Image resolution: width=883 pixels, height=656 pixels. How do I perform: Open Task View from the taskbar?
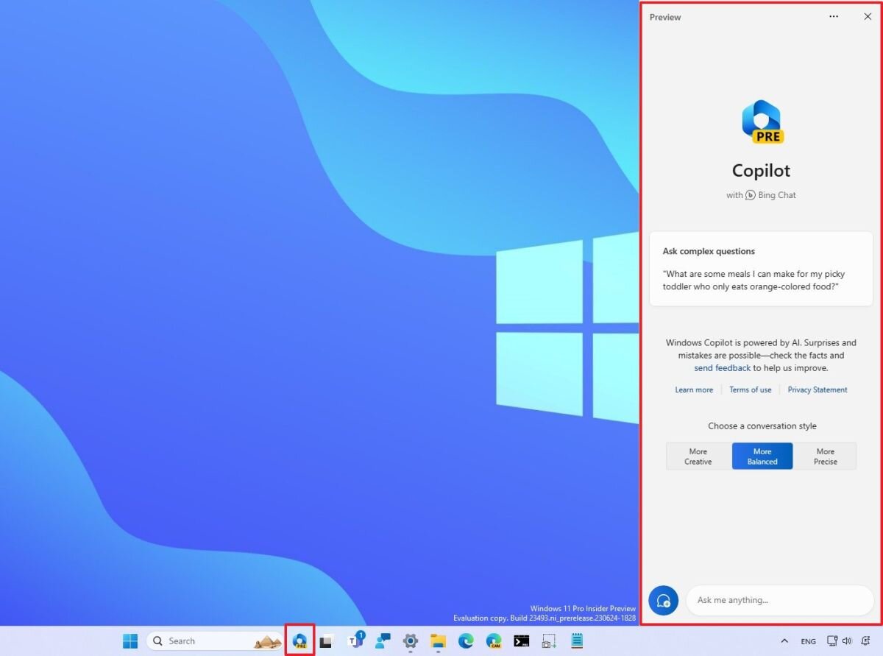[326, 641]
